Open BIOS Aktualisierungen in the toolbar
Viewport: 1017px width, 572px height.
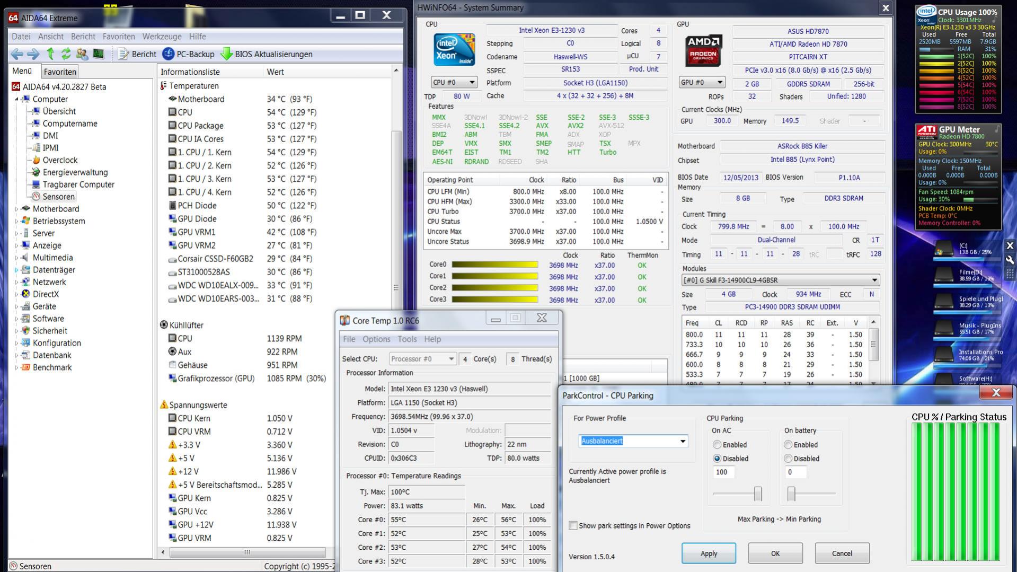coord(267,54)
